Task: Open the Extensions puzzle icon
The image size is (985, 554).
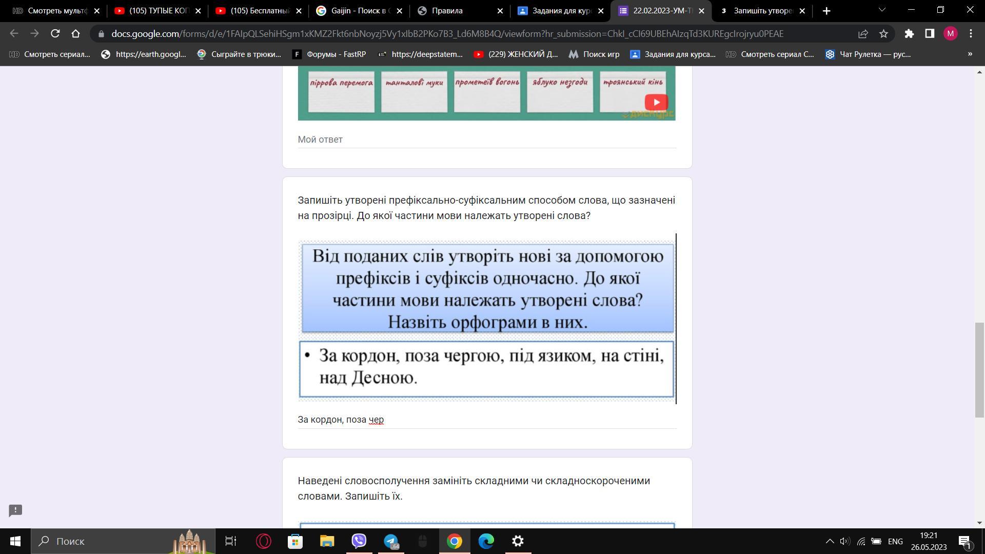Action: (909, 34)
